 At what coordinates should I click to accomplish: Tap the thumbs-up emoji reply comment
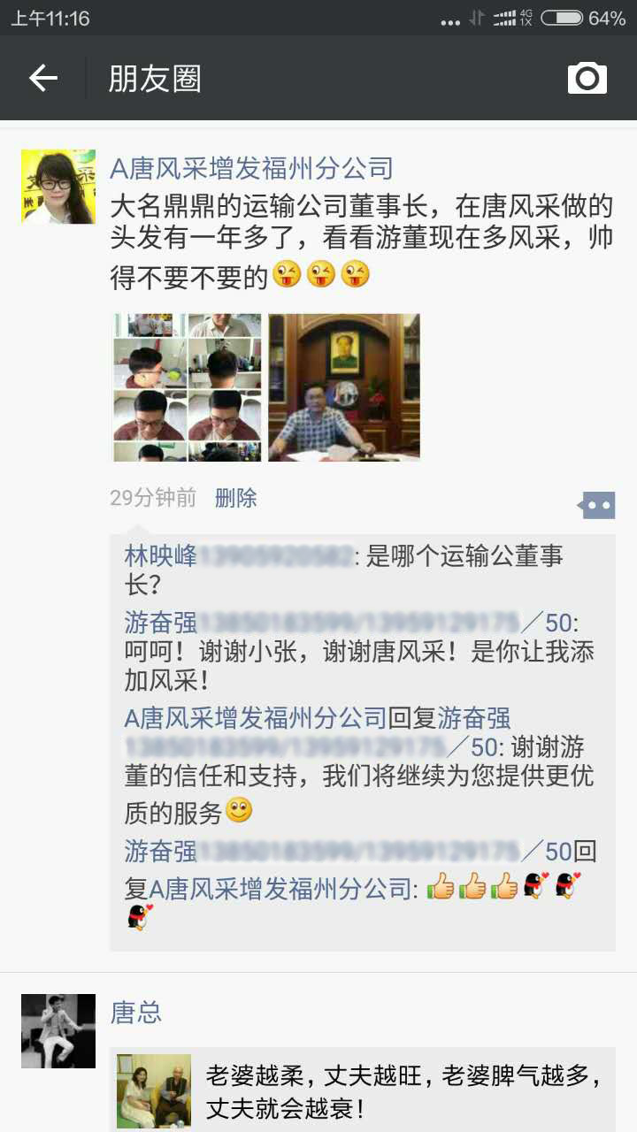pos(363,886)
